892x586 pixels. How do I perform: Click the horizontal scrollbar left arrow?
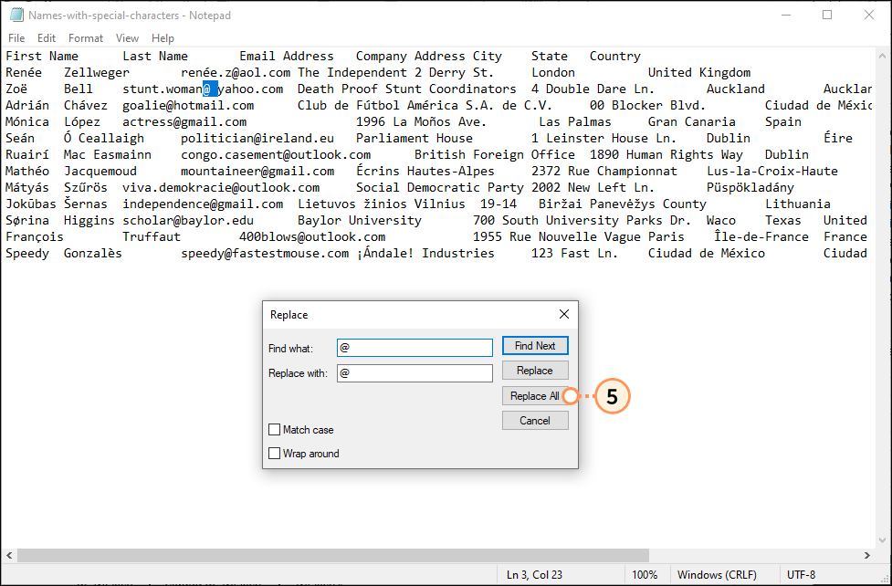(x=9, y=555)
